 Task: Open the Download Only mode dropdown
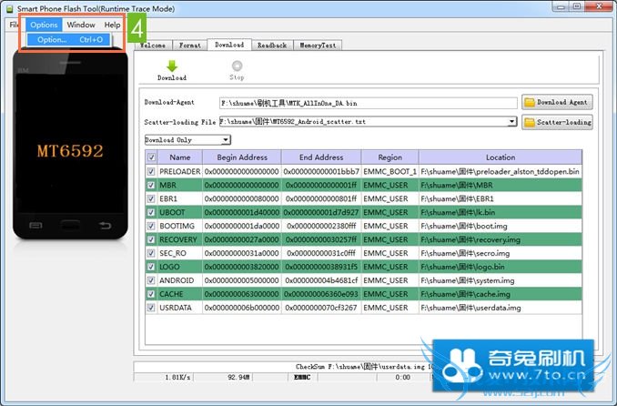click(x=226, y=139)
